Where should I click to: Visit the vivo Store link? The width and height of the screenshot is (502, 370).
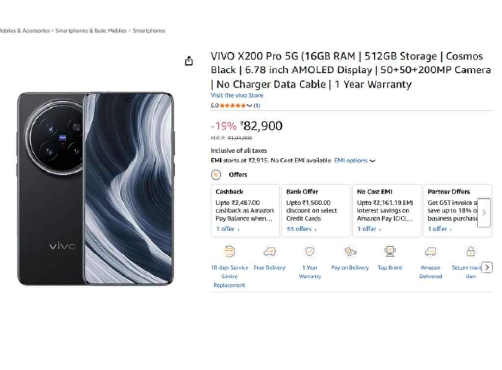point(237,95)
